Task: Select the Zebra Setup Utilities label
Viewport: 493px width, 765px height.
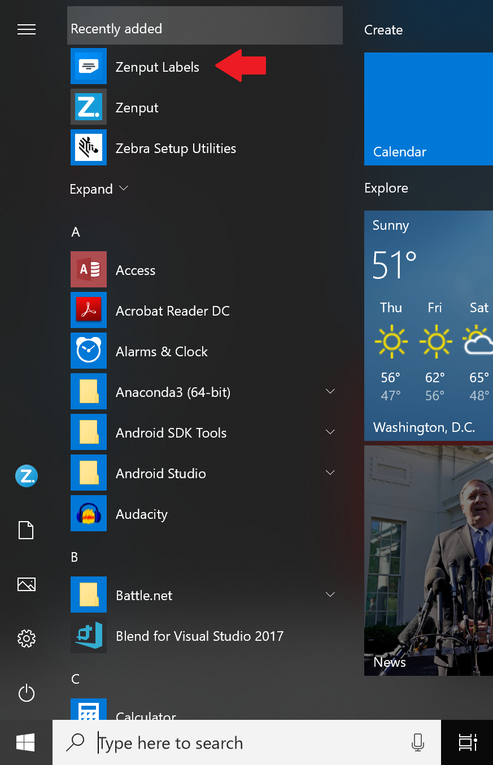Action: 176,148
